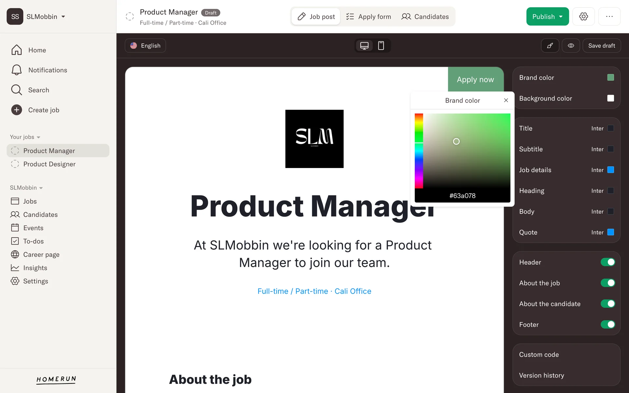Click the eye preview icon
Image resolution: width=629 pixels, height=393 pixels.
coord(571,46)
